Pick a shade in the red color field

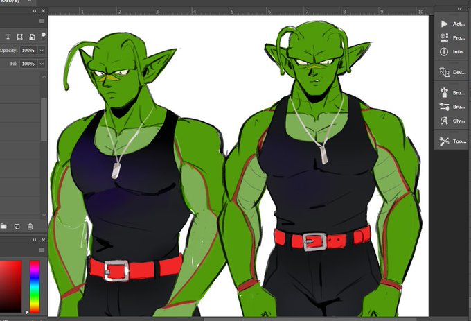[11, 286]
